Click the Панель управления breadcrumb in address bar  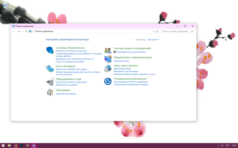[44, 31]
